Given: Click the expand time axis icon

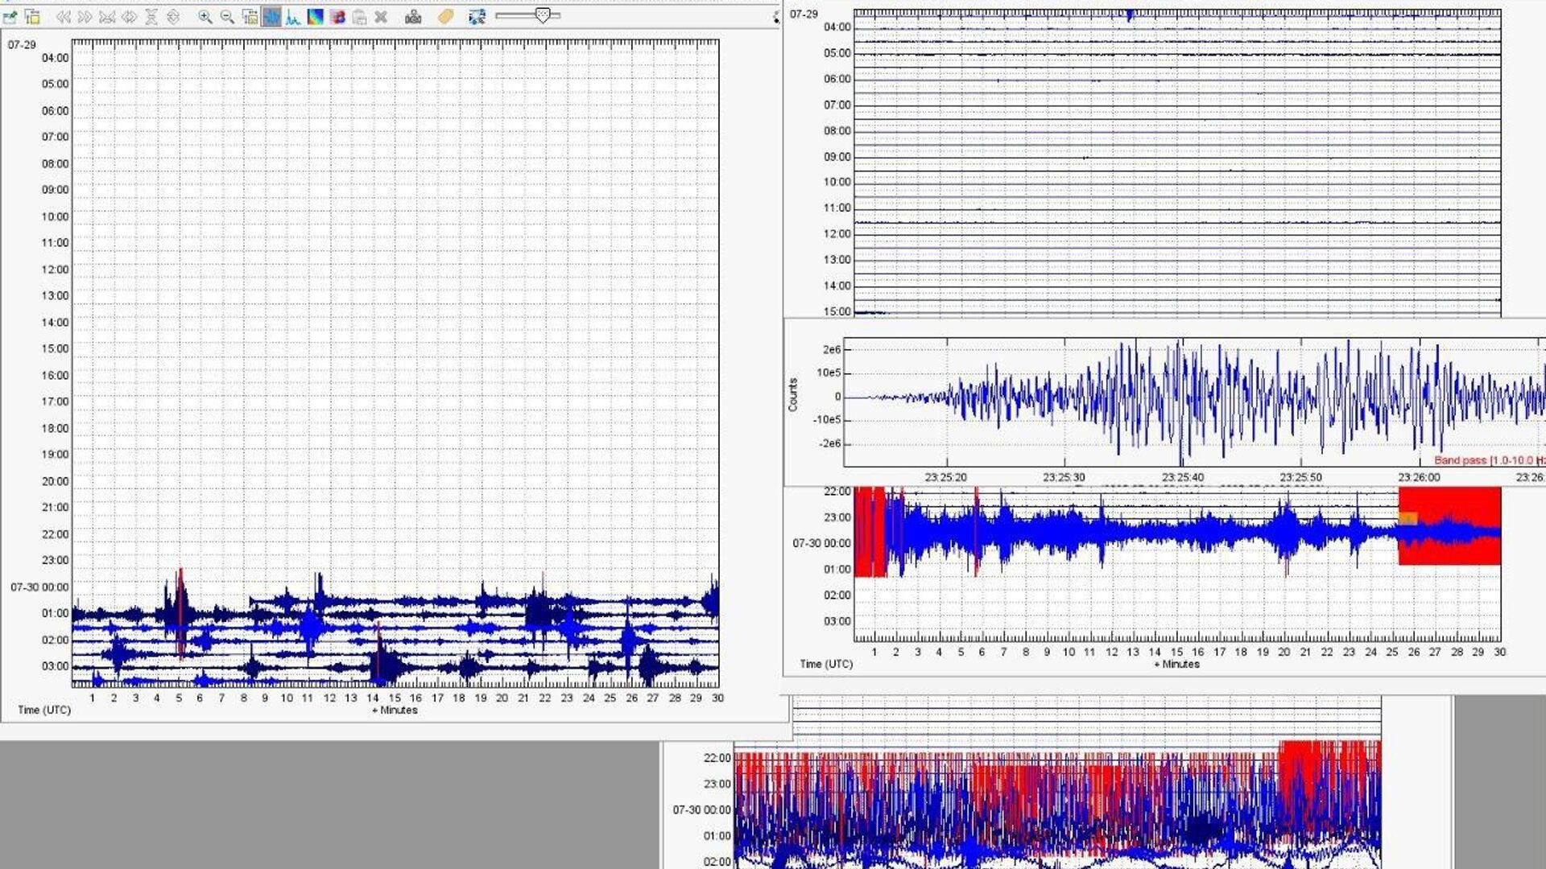Looking at the screenshot, I should tap(129, 17).
